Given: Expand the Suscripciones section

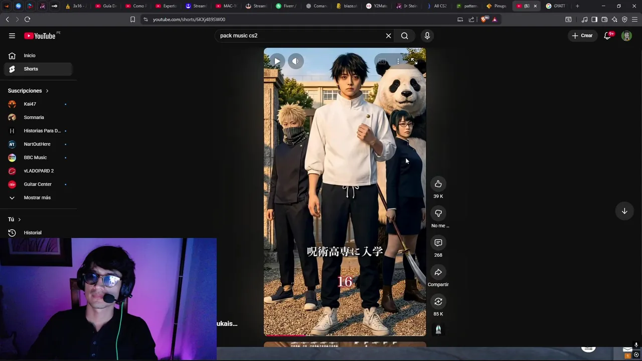Looking at the screenshot, I should pyautogui.click(x=28, y=91).
